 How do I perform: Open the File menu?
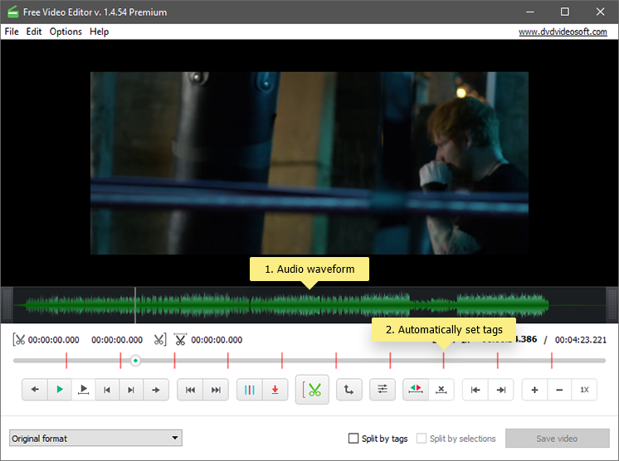point(12,32)
